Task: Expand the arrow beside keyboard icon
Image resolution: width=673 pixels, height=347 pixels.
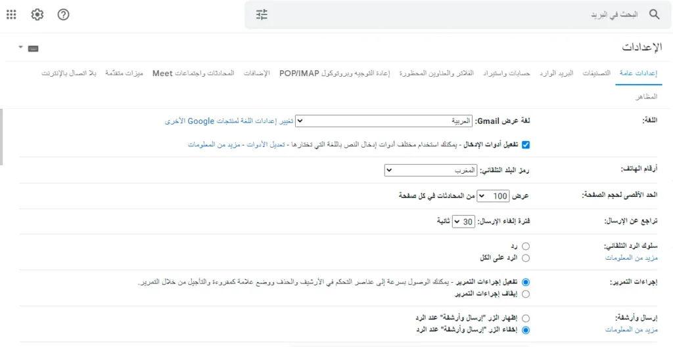Action: point(20,48)
